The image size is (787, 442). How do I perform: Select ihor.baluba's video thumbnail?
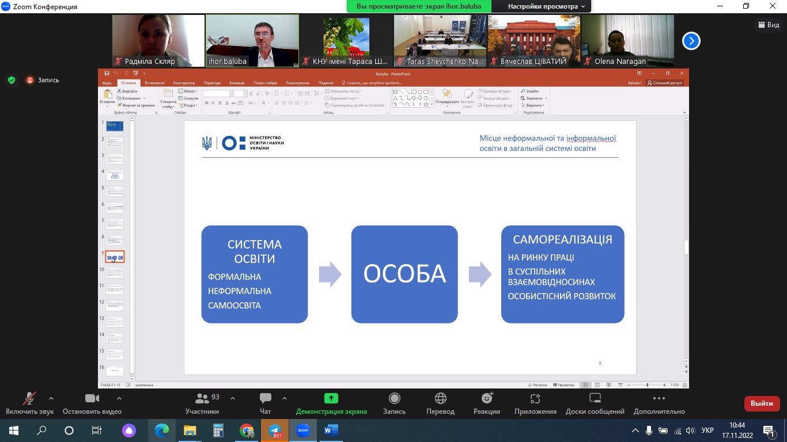click(252, 40)
